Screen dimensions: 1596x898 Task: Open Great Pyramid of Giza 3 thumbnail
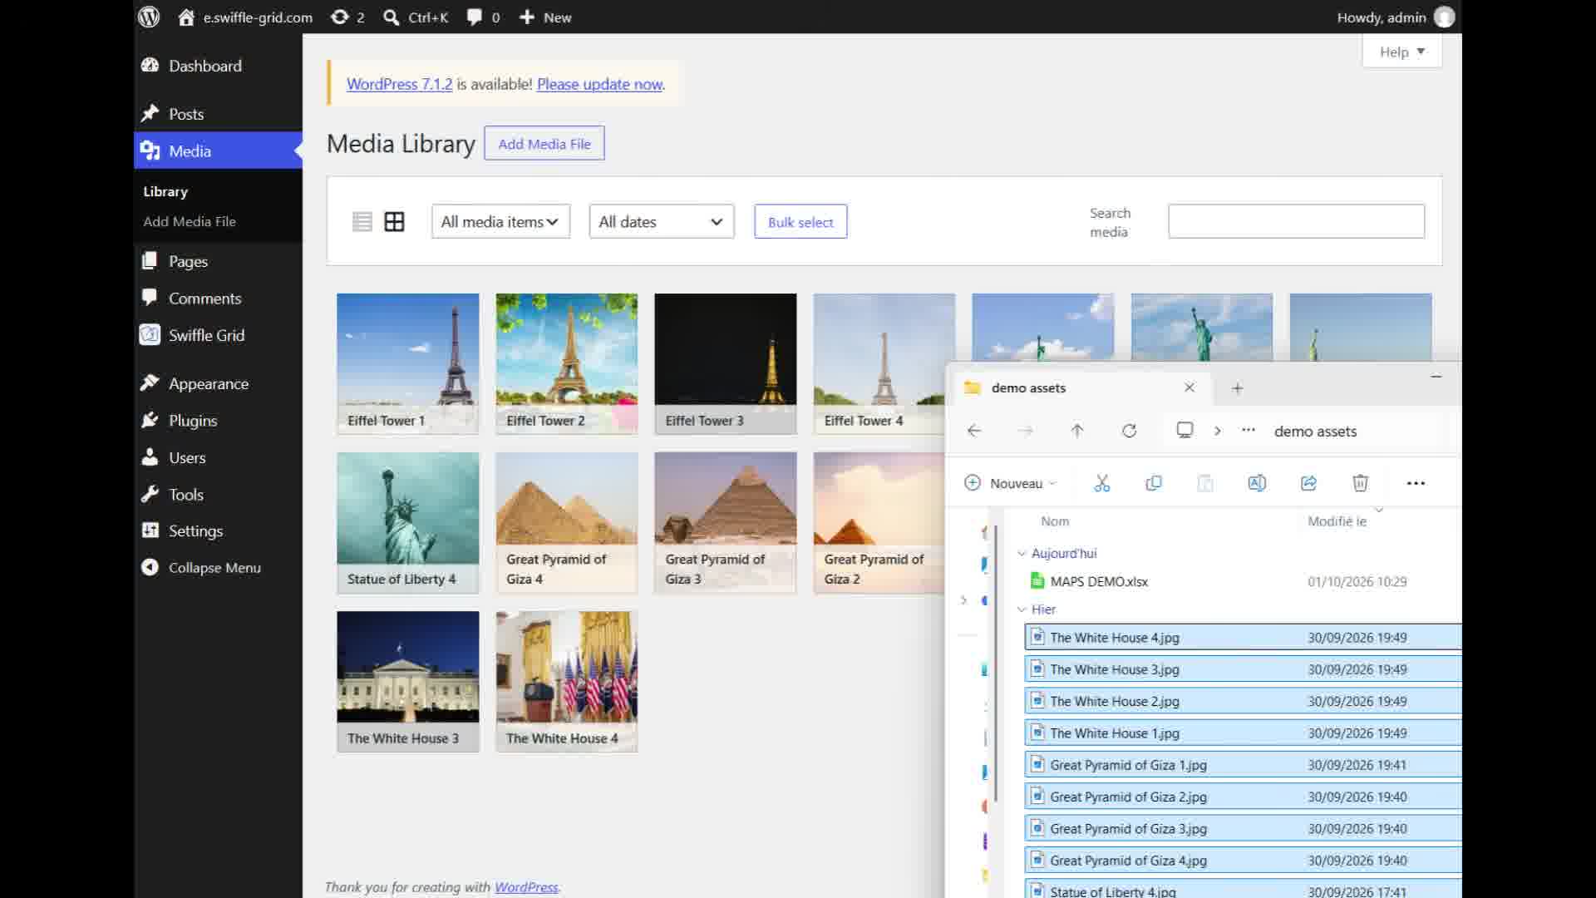point(726,523)
